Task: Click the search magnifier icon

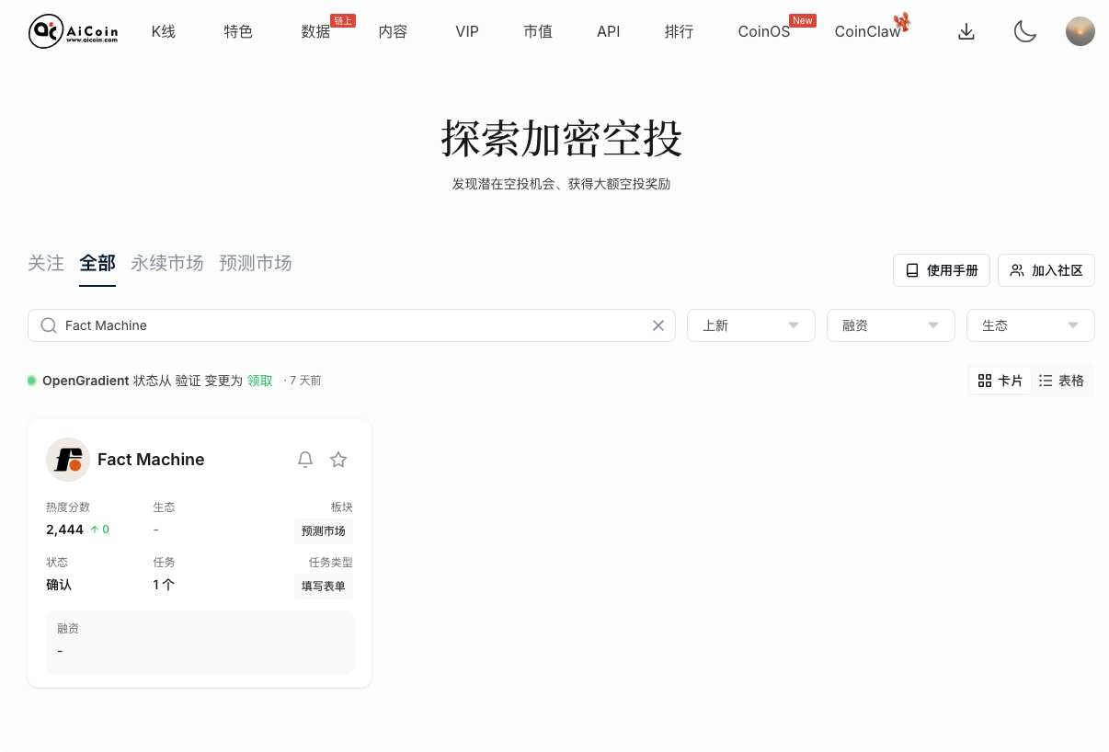Action: [48, 325]
